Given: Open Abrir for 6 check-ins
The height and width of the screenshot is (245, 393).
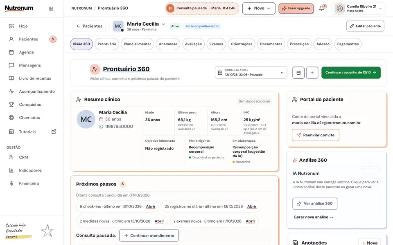Looking at the screenshot, I should pyautogui.click(x=151, y=207).
